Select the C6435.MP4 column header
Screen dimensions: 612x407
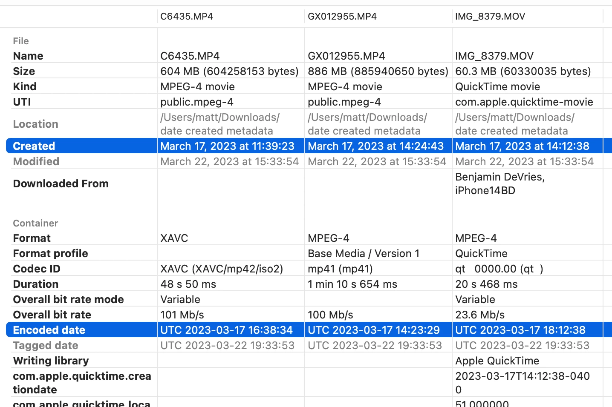pyautogui.click(x=187, y=17)
